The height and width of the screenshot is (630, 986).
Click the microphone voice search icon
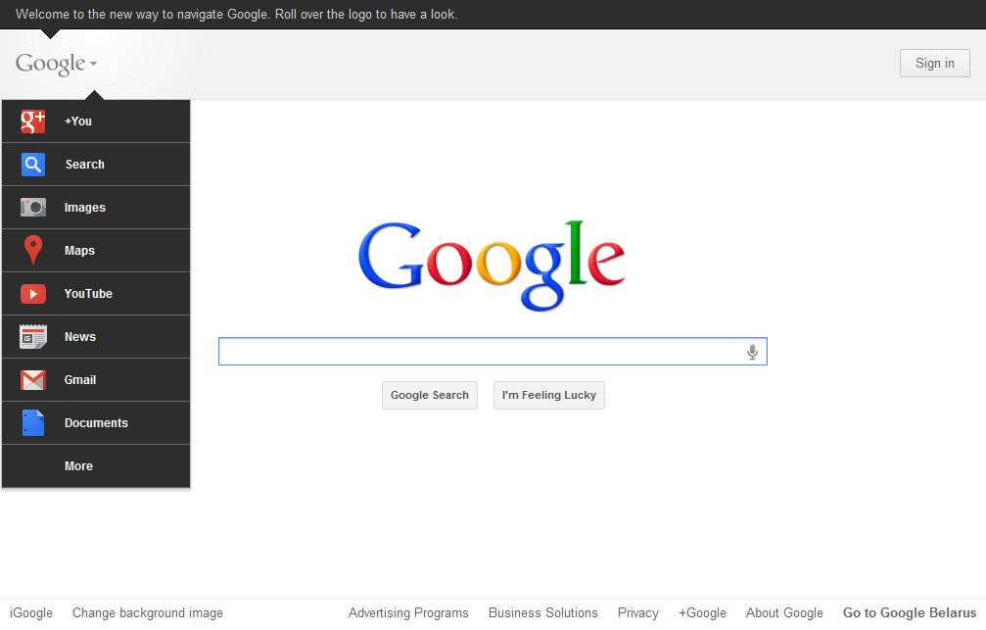[752, 352]
